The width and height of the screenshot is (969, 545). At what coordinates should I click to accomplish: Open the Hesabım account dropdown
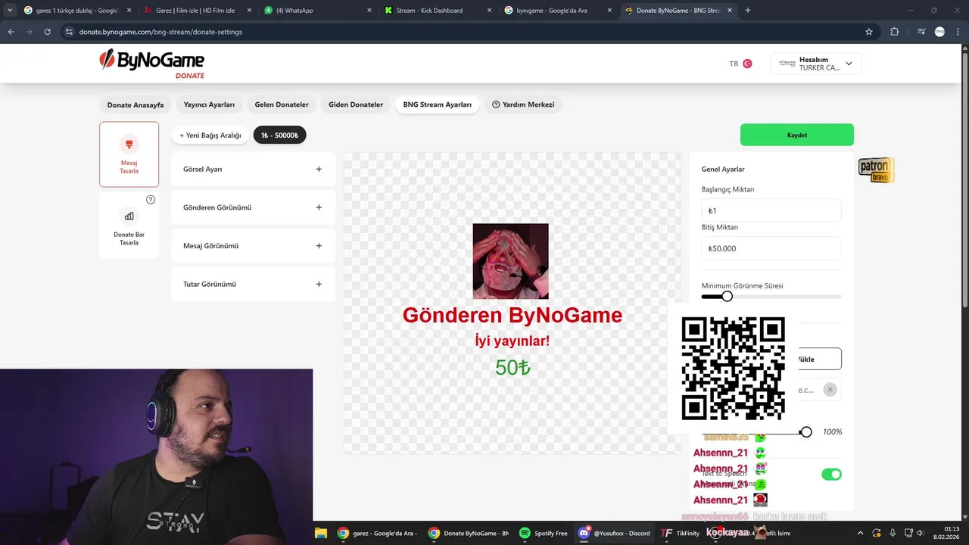tap(816, 64)
